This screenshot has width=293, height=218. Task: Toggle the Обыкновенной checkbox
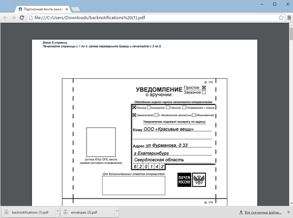coord(194,115)
